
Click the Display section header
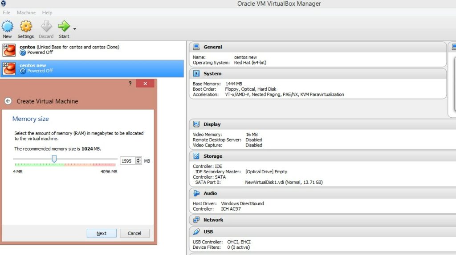[x=322, y=124]
